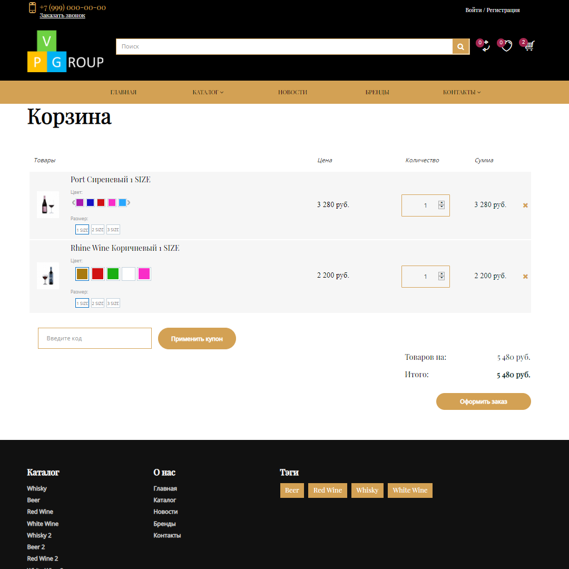Remove Rhine Wine from the cart
Viewport: 569px width, 569px height.
click(525, 277)
